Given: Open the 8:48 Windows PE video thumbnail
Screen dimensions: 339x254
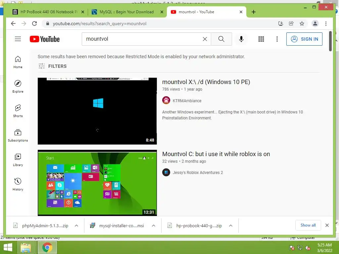Looking at the screenshot, I should [x=97, y=111].
